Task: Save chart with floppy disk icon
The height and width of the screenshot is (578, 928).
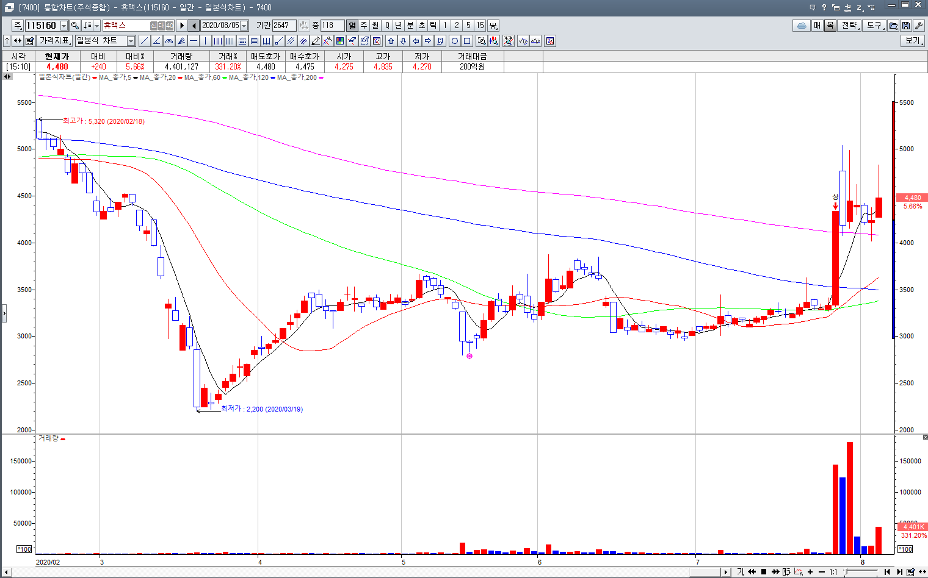Action: [x=906, y=26]
